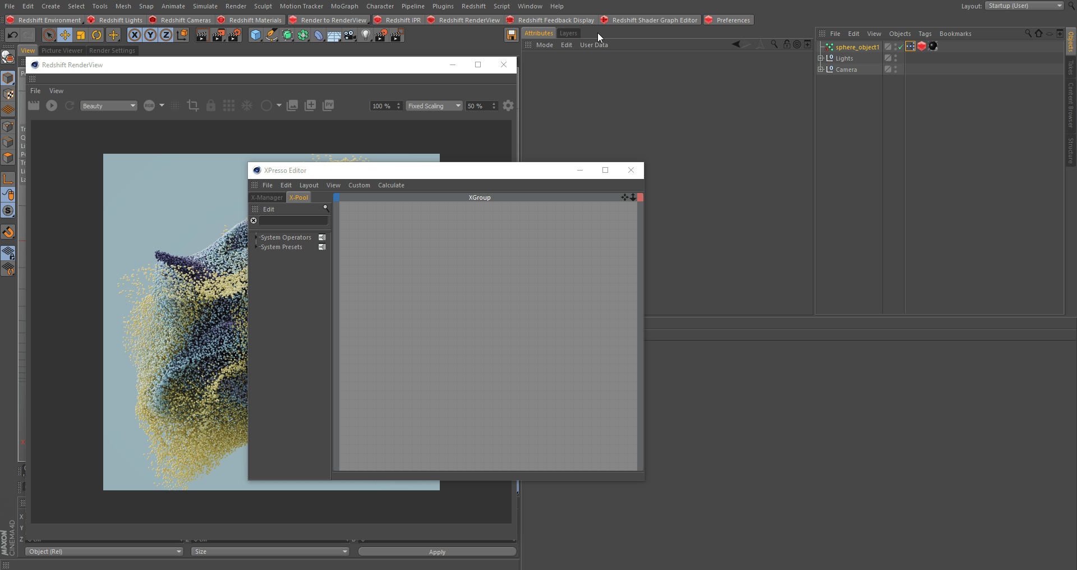Click the Bend deformer icon
The height and width of the screenshot is (570, 1077).
319,35
